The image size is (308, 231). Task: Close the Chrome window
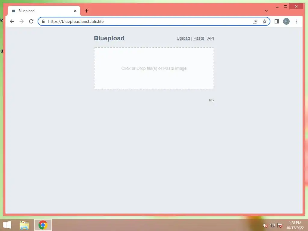[x=296, y=7]
